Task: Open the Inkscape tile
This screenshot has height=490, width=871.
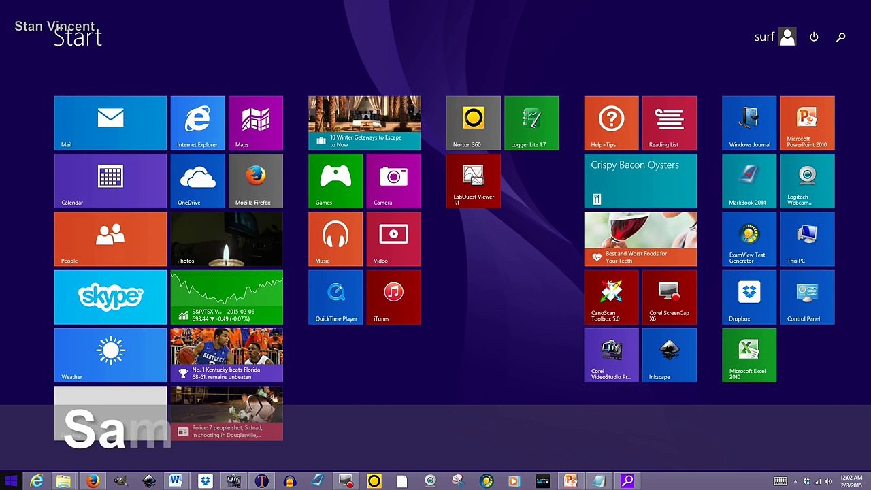Action: [669, 355]
